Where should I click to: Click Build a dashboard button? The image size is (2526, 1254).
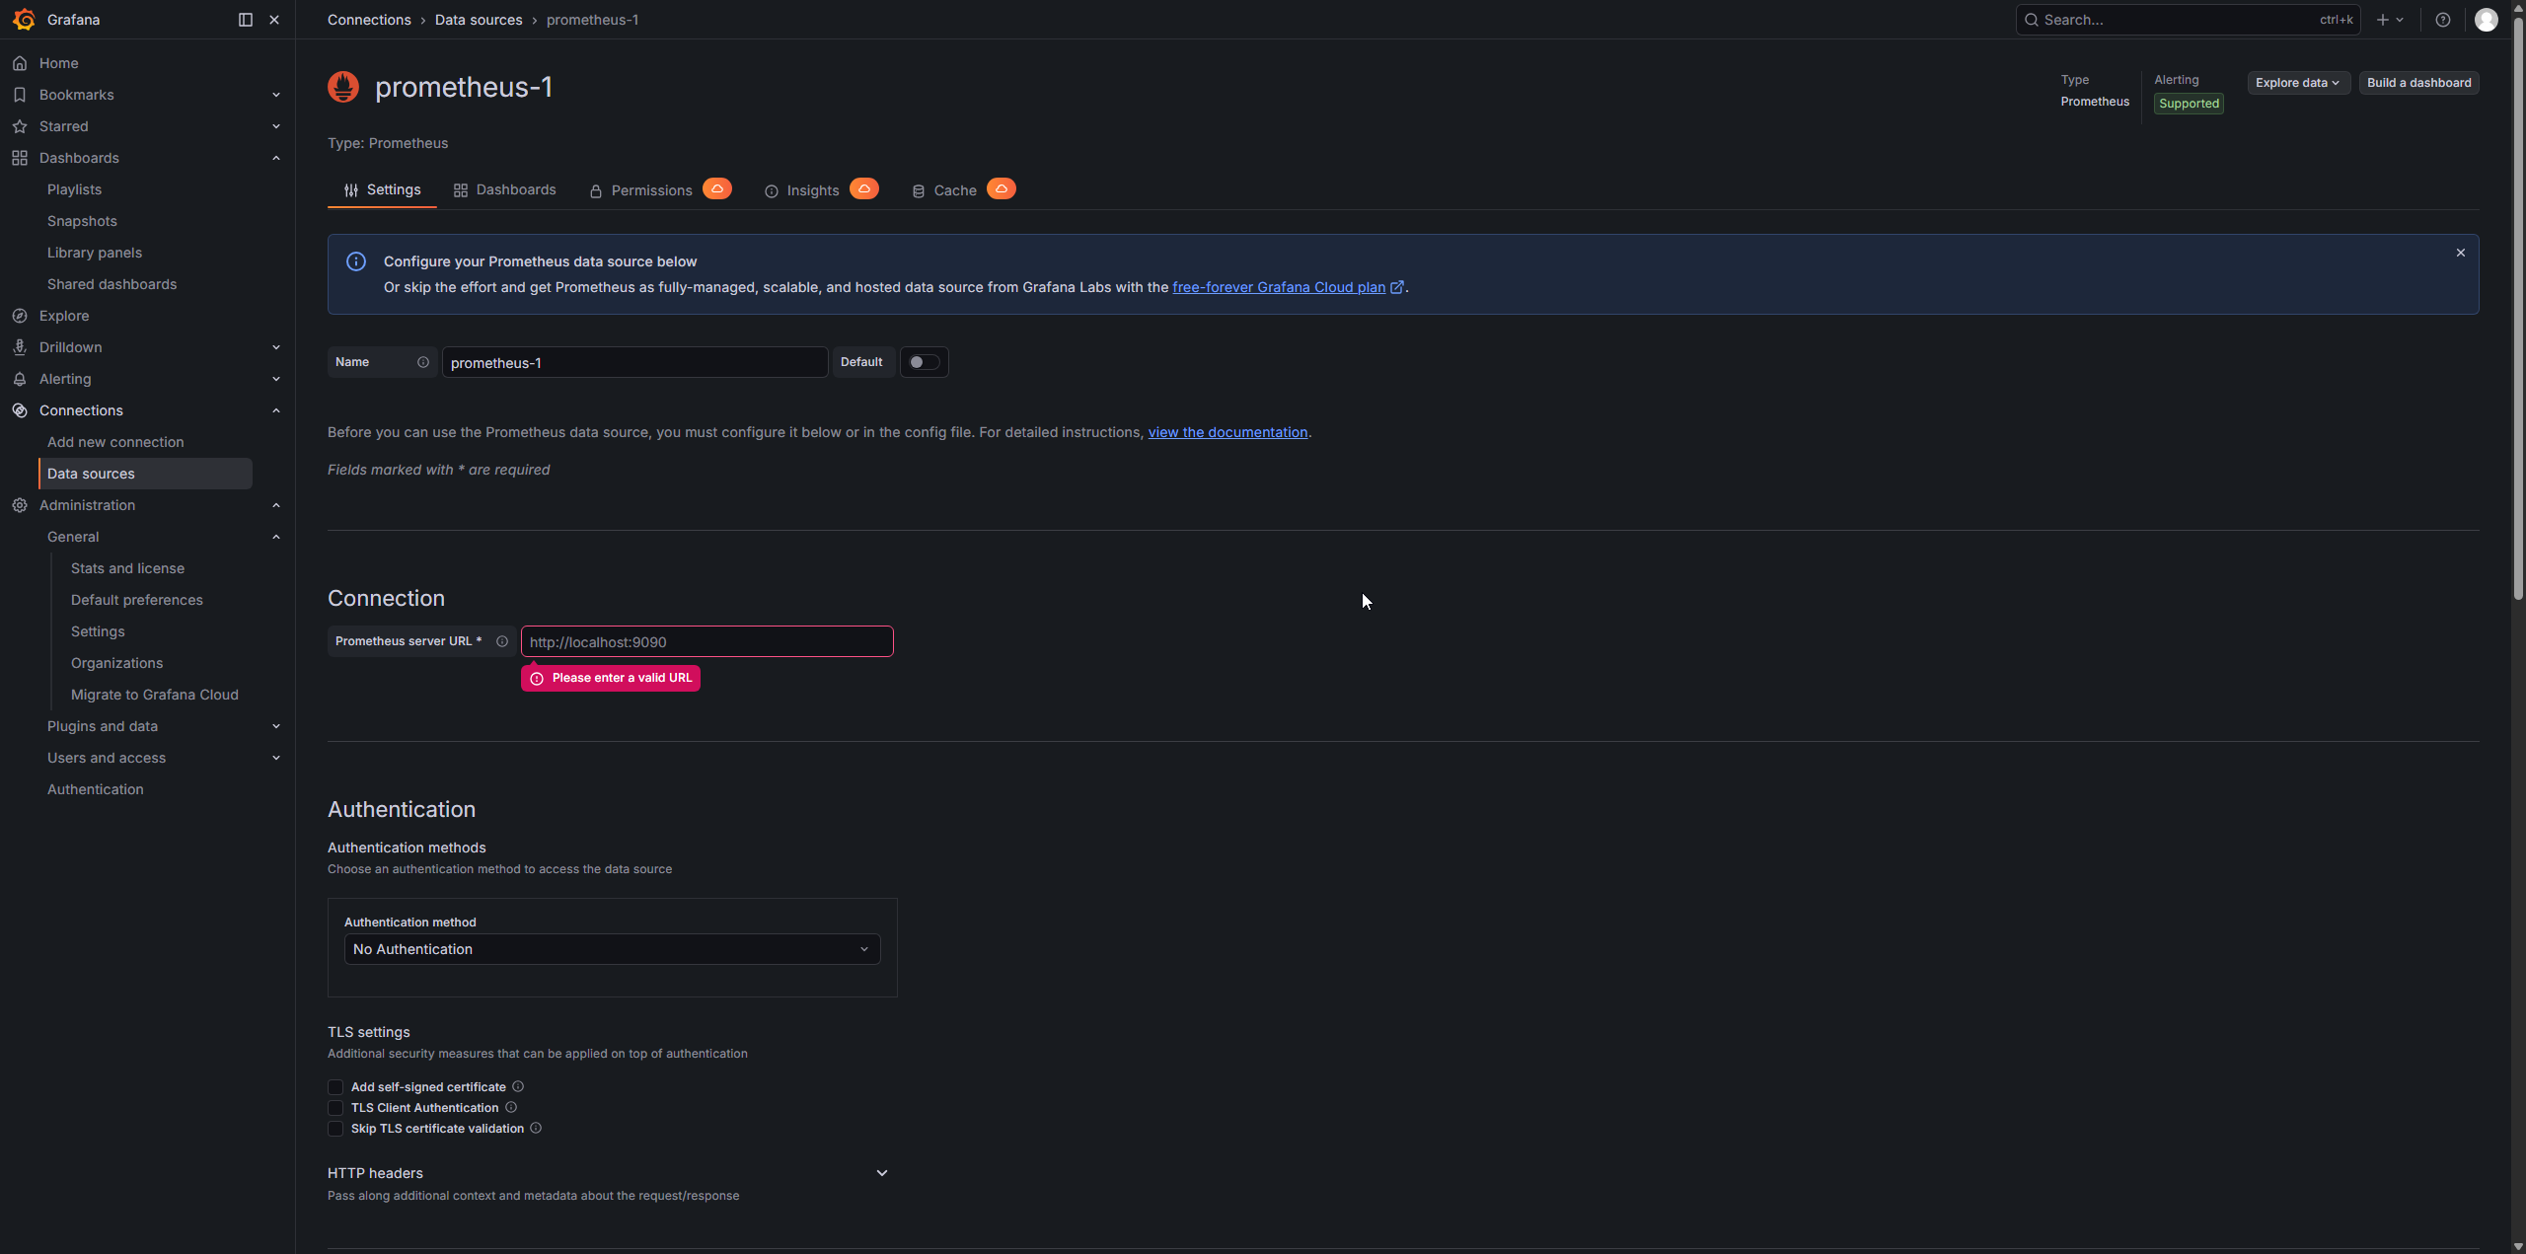[2418, 83]
